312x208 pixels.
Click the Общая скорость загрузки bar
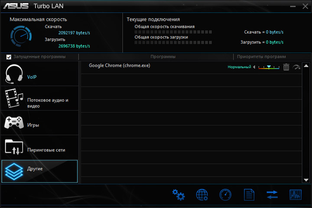(x=173, y=42)
